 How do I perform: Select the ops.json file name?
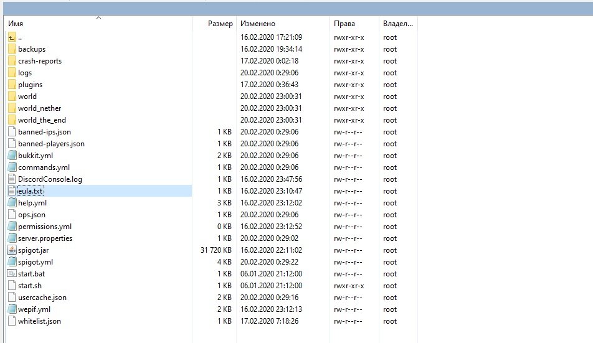click(32, 215)
